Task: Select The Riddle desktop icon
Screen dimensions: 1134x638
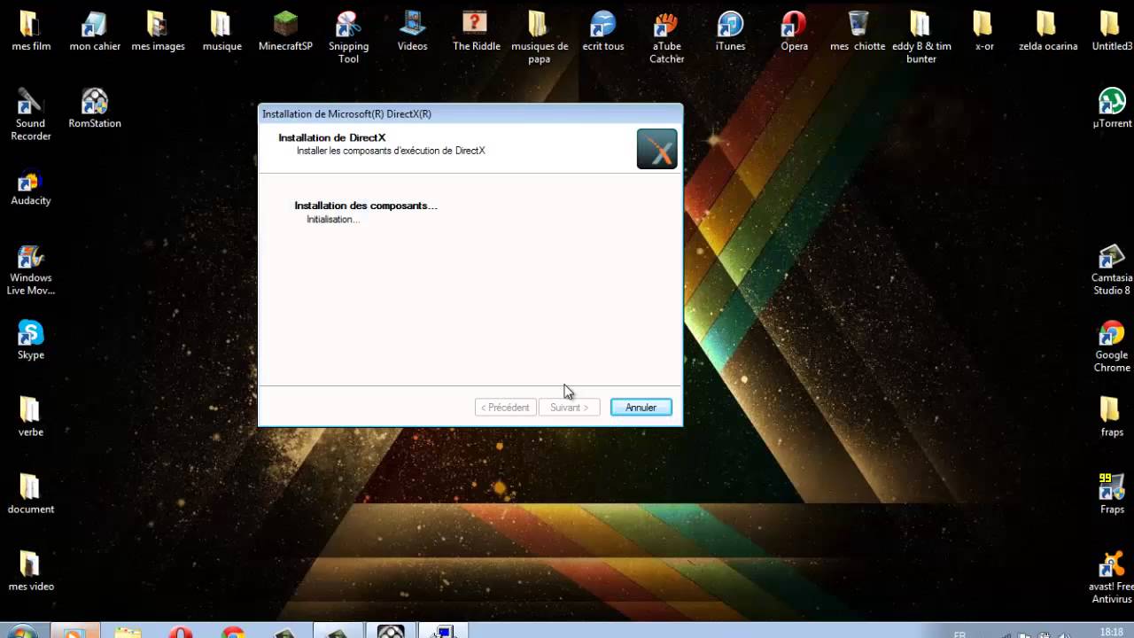Action: tap(476, 30)
